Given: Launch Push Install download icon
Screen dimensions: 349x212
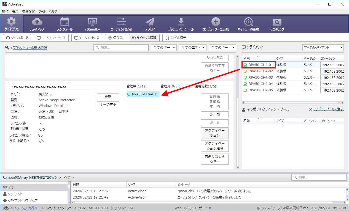Looking at the screenshot, I should [x=181, y=22].
